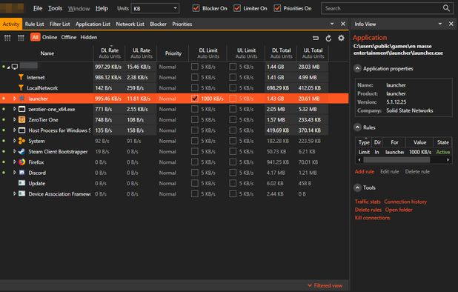
Task: Click the right arrow of Rules scrollbar
Action: [x=448, y=160]
